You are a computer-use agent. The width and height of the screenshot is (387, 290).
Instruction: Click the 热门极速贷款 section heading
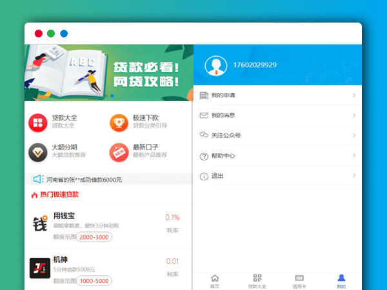(59, 195)
